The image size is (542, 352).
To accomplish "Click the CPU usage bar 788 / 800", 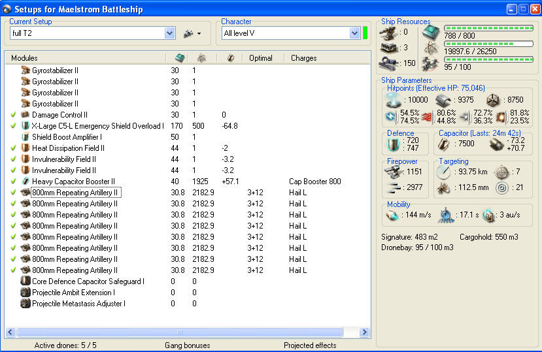I will 488,29.
